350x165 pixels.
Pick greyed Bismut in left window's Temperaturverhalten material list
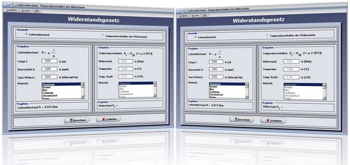click(x=136, y=86)
